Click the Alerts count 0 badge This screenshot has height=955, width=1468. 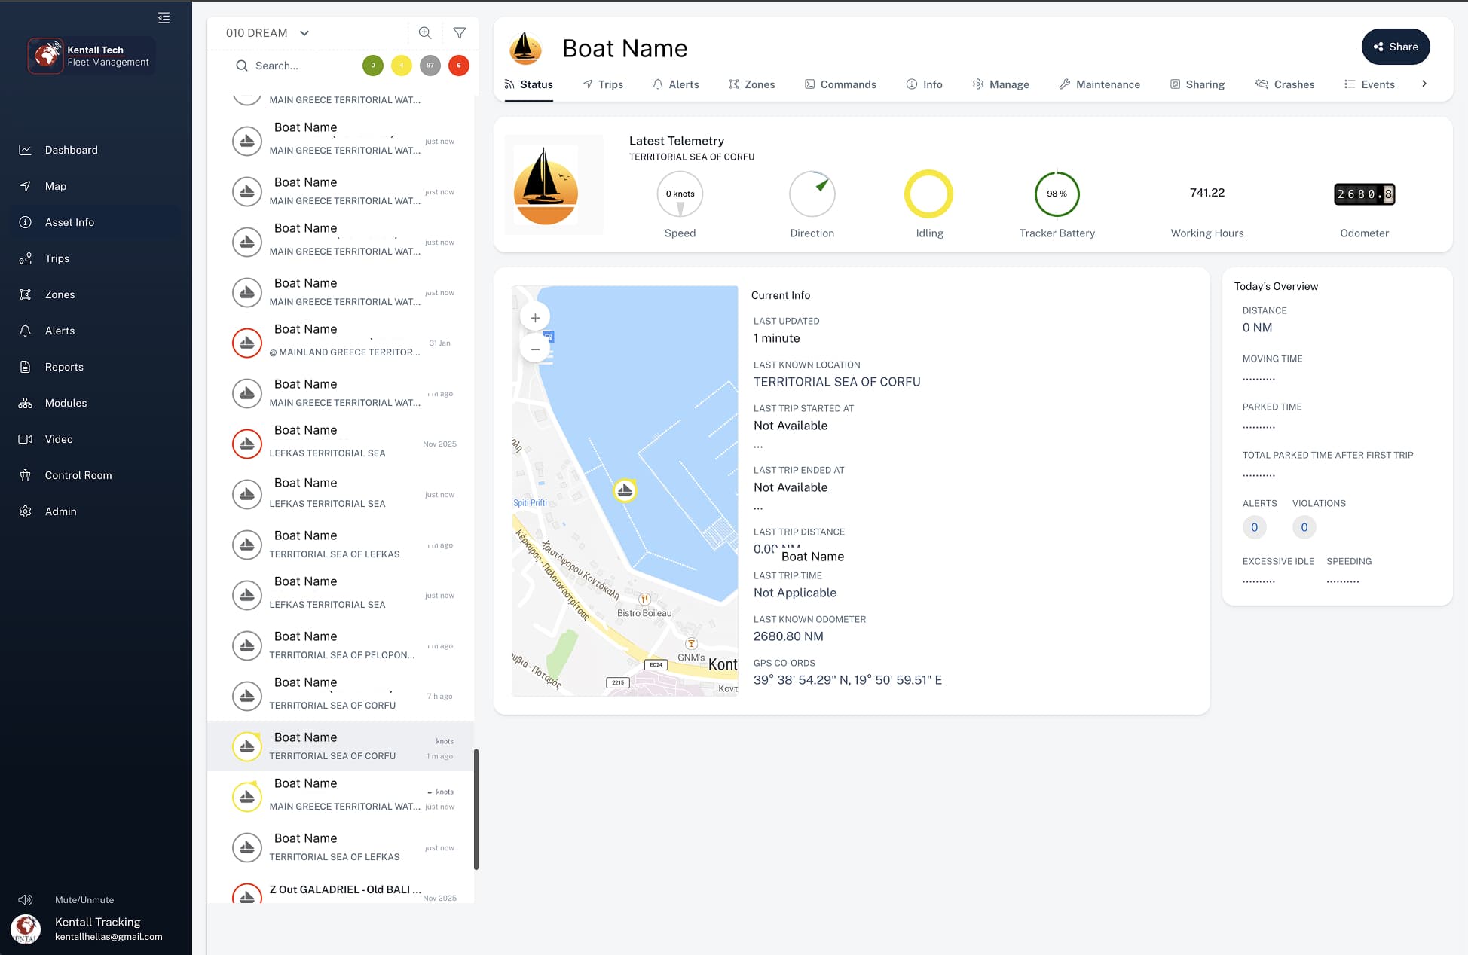[x=1254, y=527]
